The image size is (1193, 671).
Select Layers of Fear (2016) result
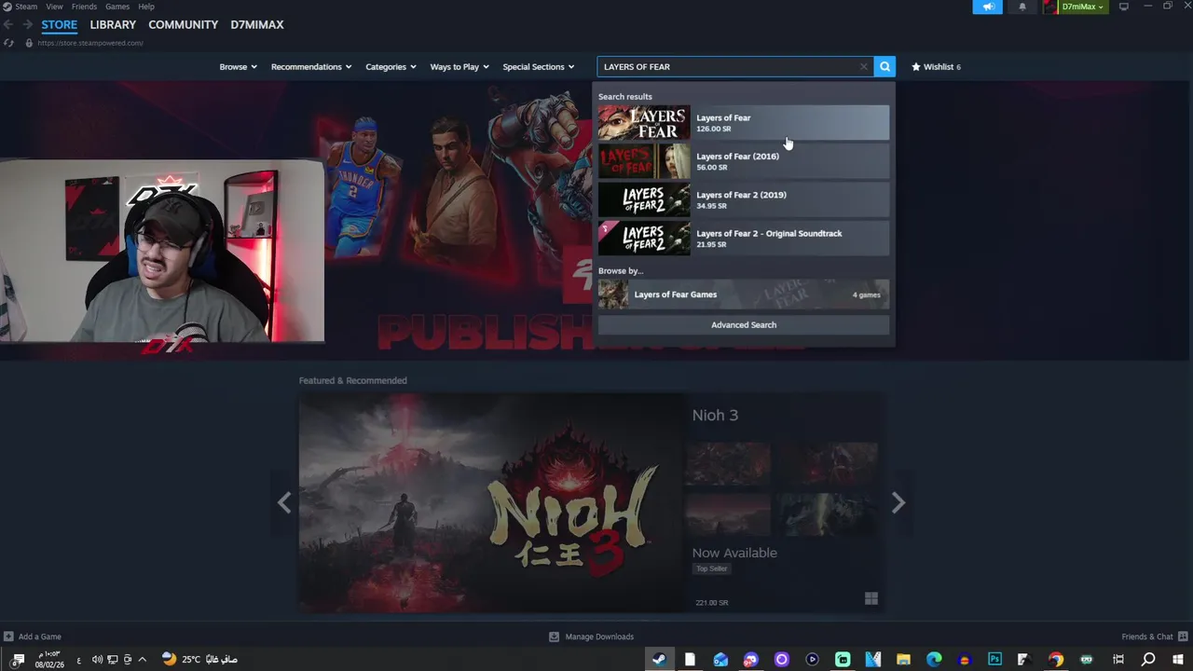(x=744, y=161)
